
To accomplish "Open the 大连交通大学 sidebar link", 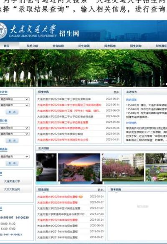I will [x=12, y=181].
